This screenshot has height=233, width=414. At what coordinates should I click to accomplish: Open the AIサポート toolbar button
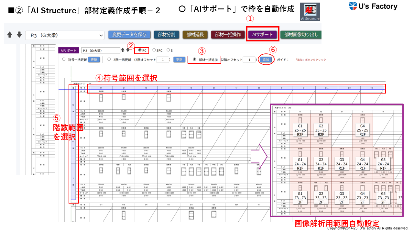click(262, 35)
